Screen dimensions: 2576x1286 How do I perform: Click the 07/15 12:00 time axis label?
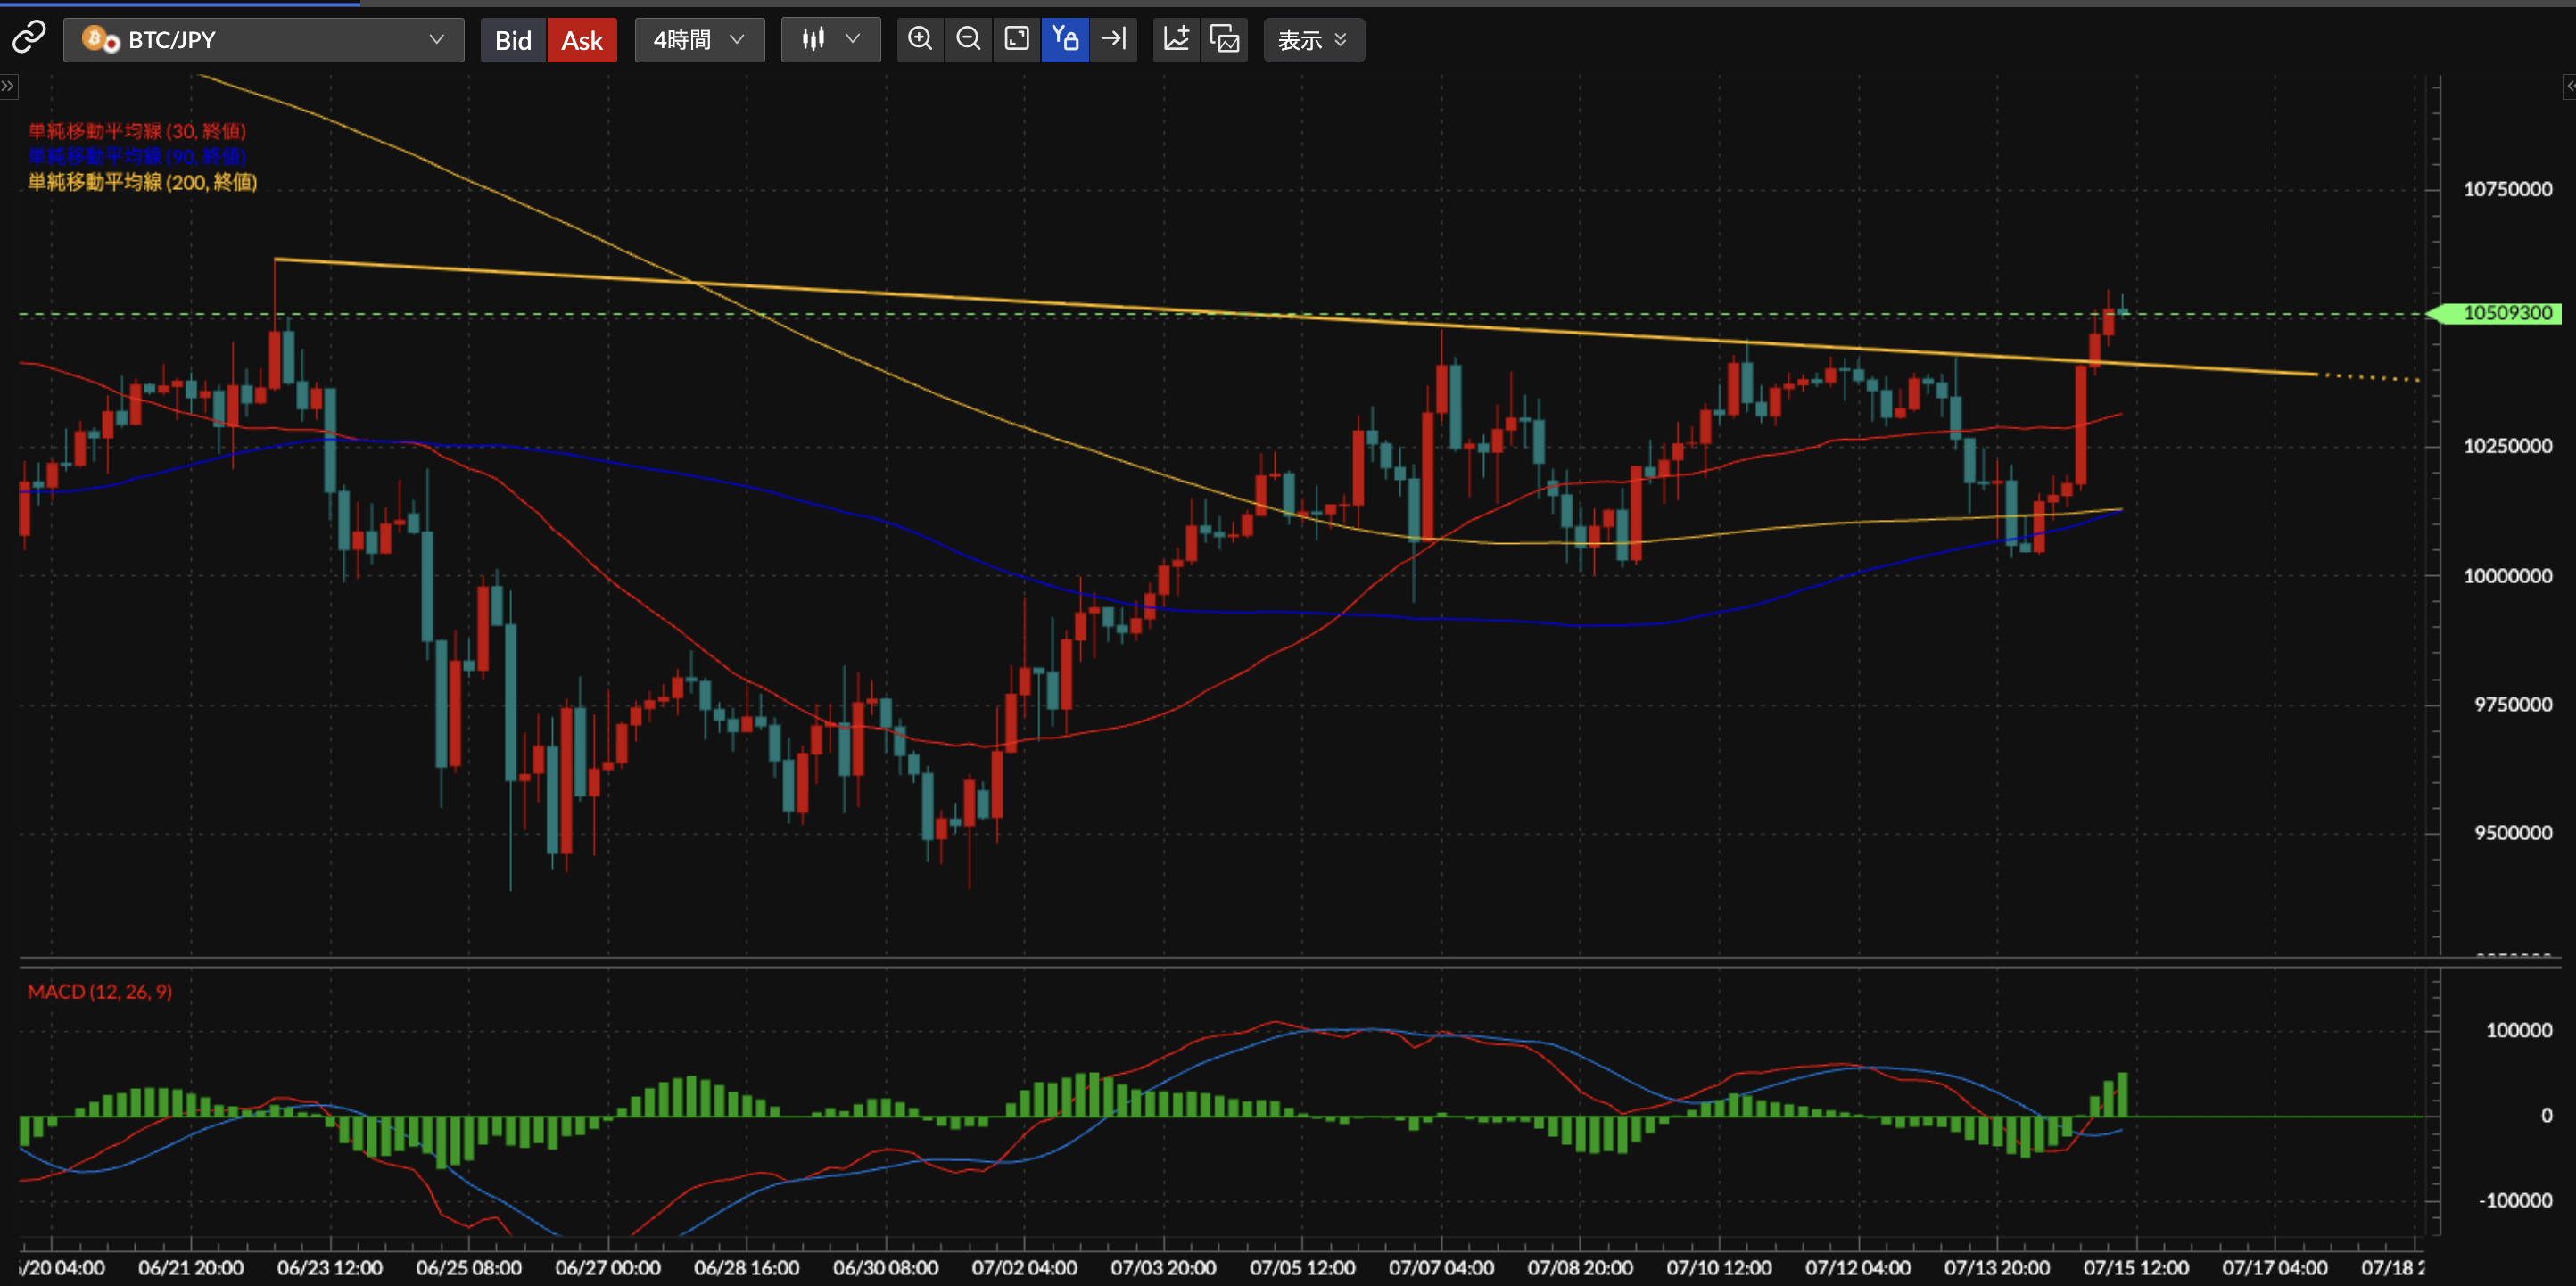tap(2137, 1267)
